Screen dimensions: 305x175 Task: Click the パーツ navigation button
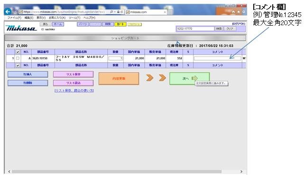(83, 24)
